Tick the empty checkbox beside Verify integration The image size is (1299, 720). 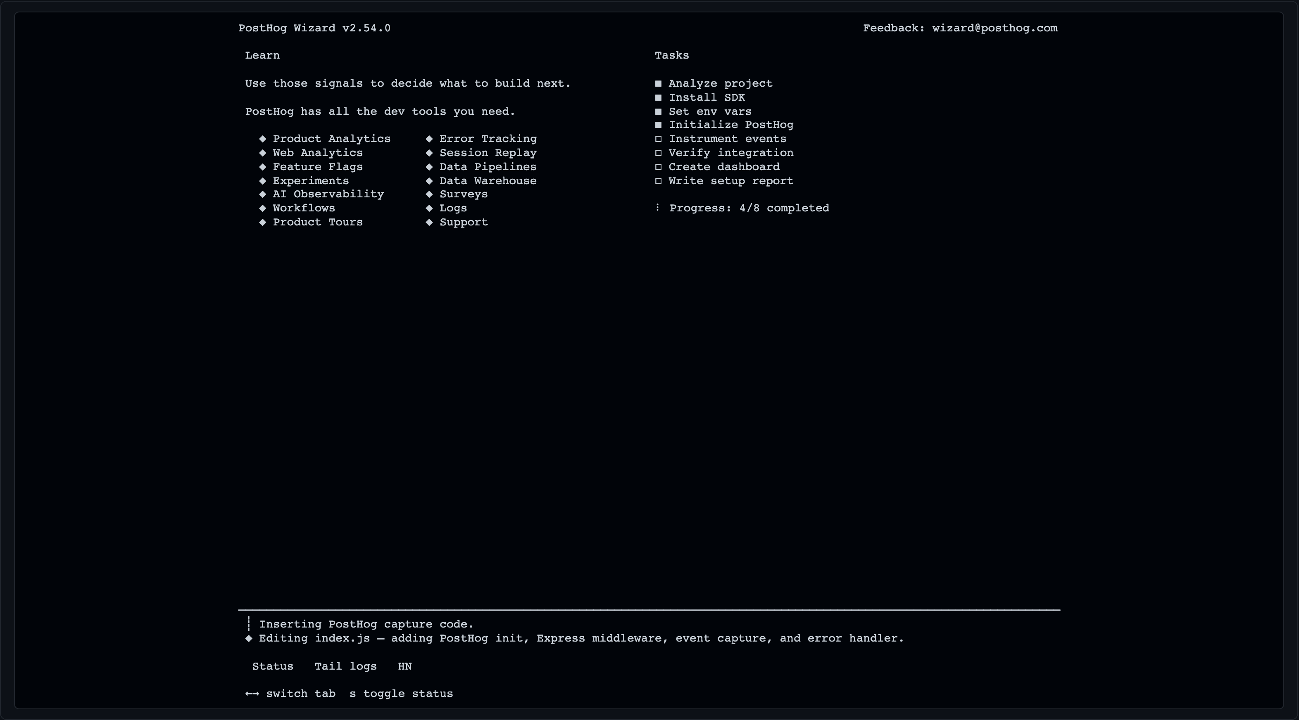pos(658,153)
